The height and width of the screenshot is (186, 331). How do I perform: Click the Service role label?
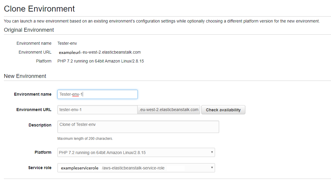[40, 168]
